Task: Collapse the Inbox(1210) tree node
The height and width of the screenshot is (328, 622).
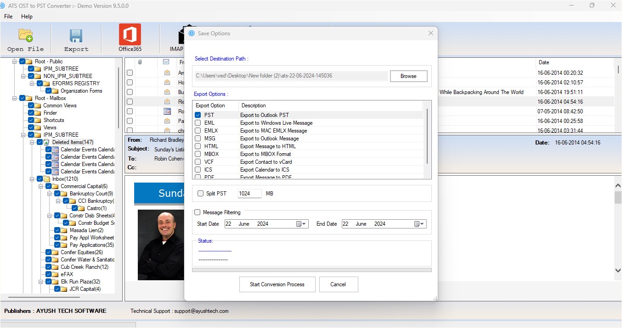Action: click(33, 179)
